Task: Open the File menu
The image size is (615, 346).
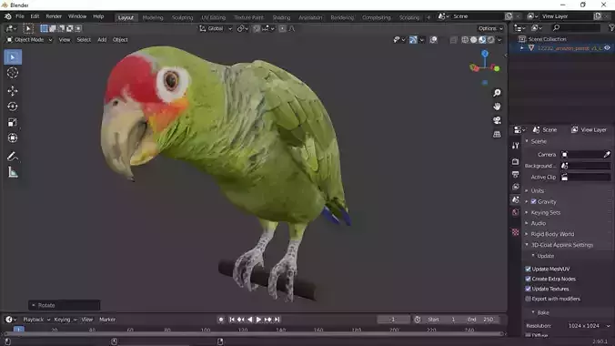Action: point(20,16)
